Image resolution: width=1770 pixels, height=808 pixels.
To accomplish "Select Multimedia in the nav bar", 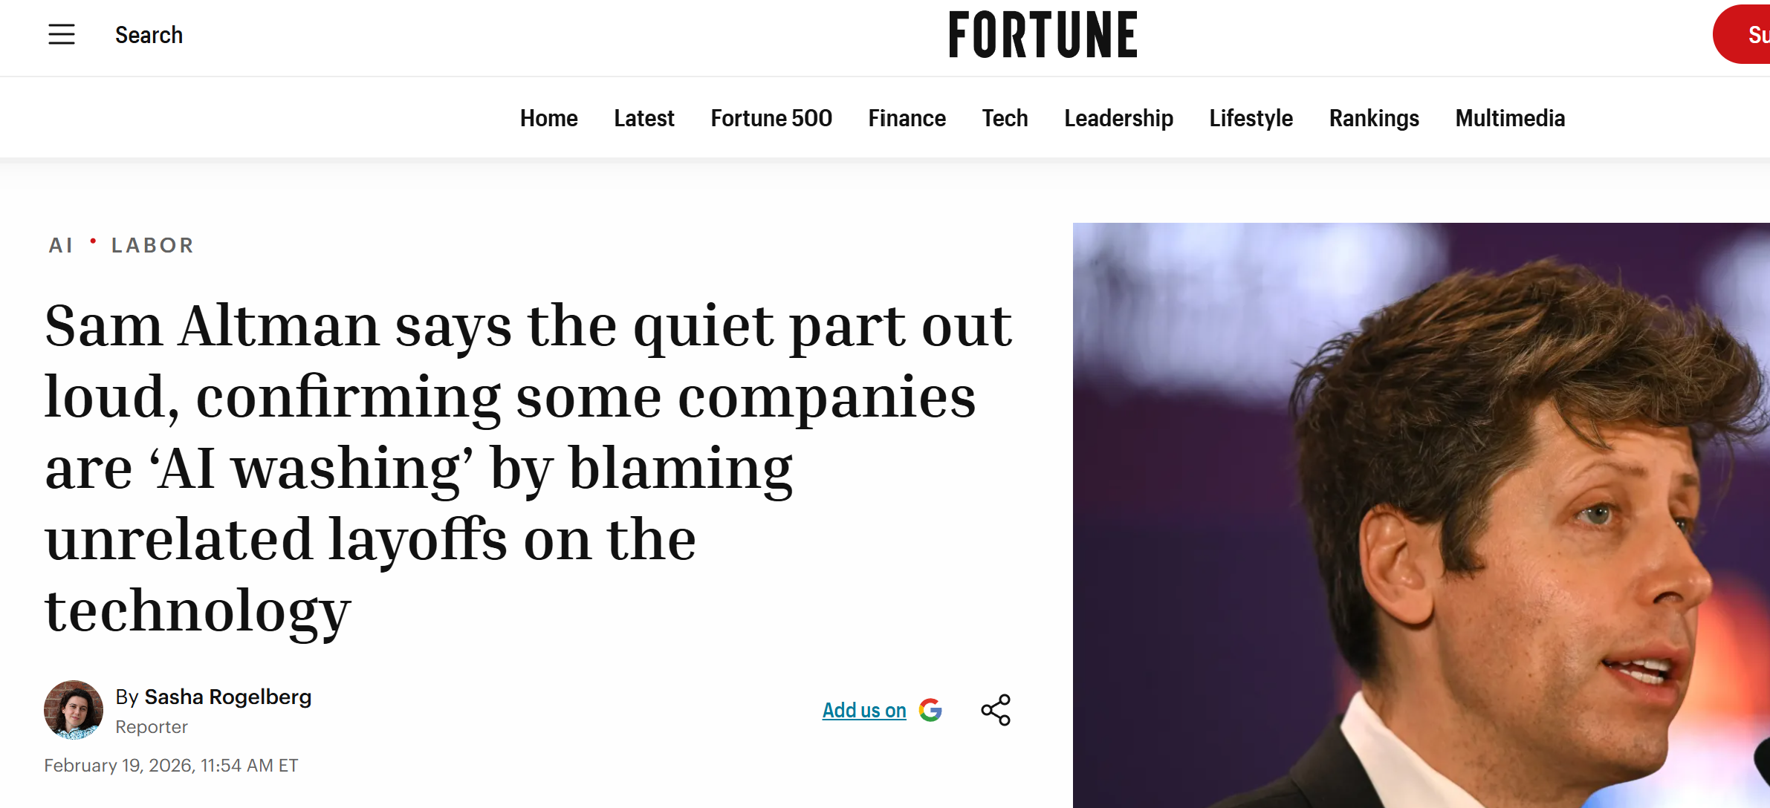I will click(x=1510, y=118).
